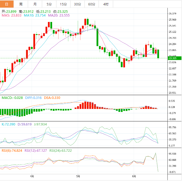
Task: Click the green 23.325 current price tag
Action: [x=174, y=58]
